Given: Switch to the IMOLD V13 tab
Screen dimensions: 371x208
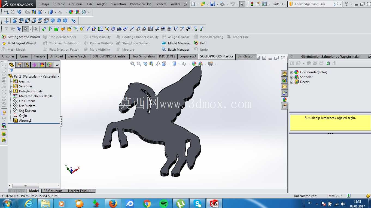Looking at the screenshot, I should pyautogui.click(x=167, y=56).
